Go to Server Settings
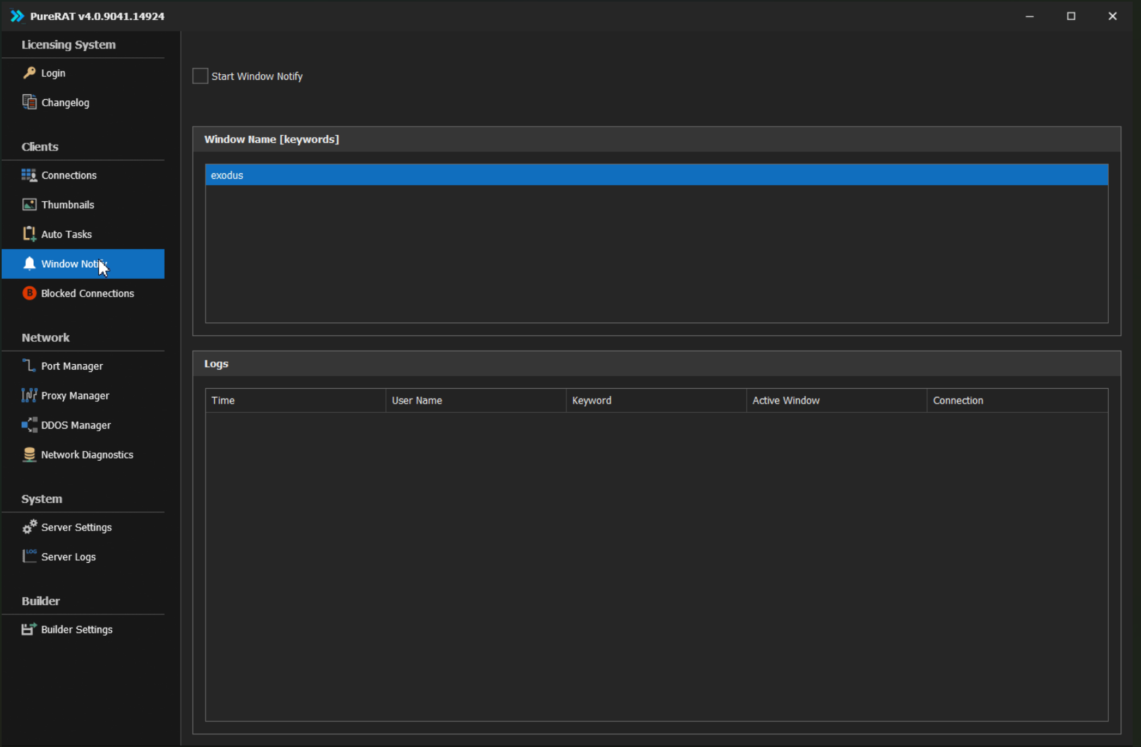 point(83,527)
